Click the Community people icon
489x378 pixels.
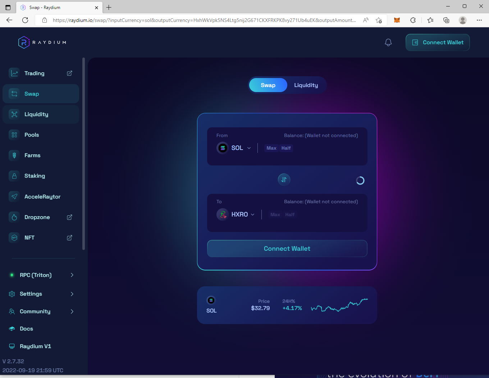(x=12, y=311)
